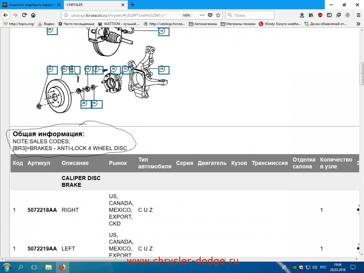
Task: Click the Поиск search field
Action: coord(250,15)
